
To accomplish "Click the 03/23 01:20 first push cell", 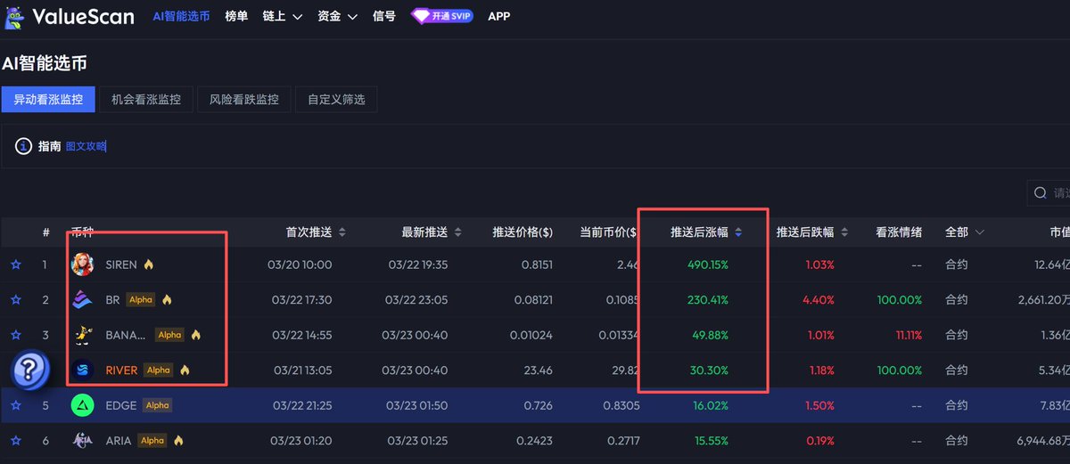I will (x=300, y=440).
